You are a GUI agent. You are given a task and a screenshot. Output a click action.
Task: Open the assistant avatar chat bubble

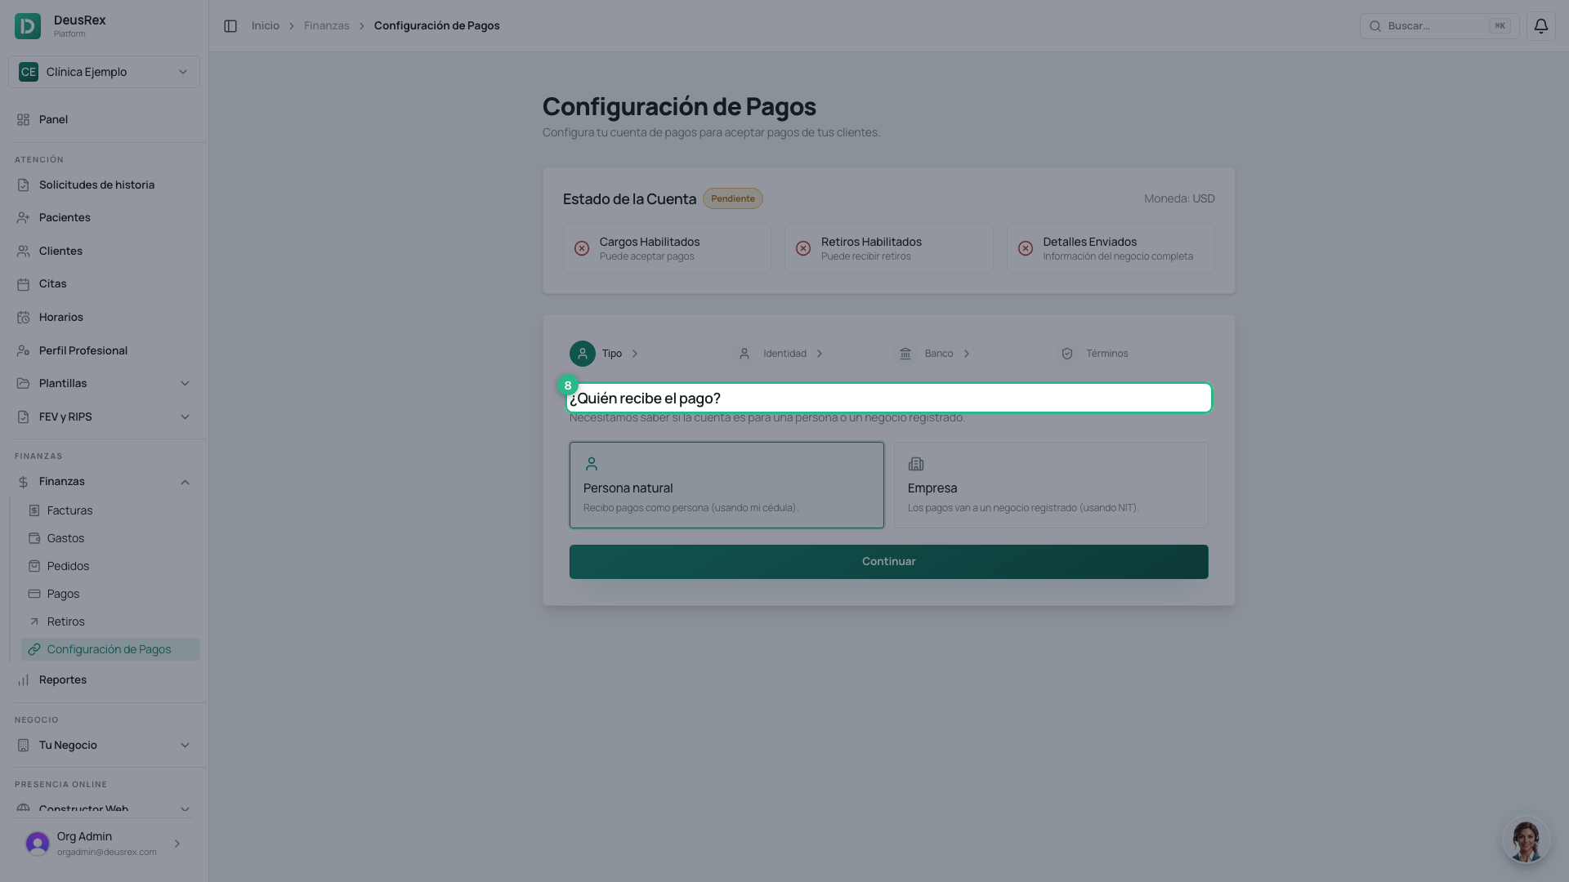(x=1526, y=840)
